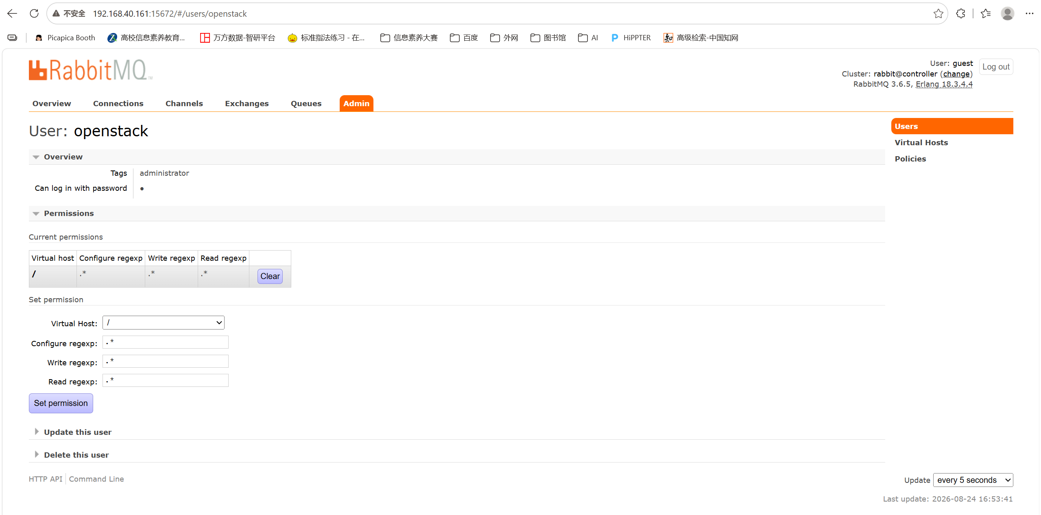Click the administrator tag value

coord(164,173)
